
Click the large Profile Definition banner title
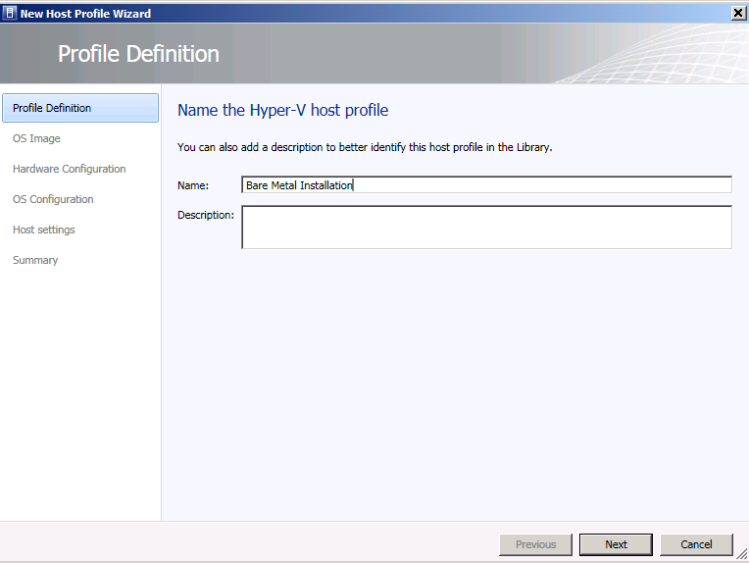click(x=138, y=54)
